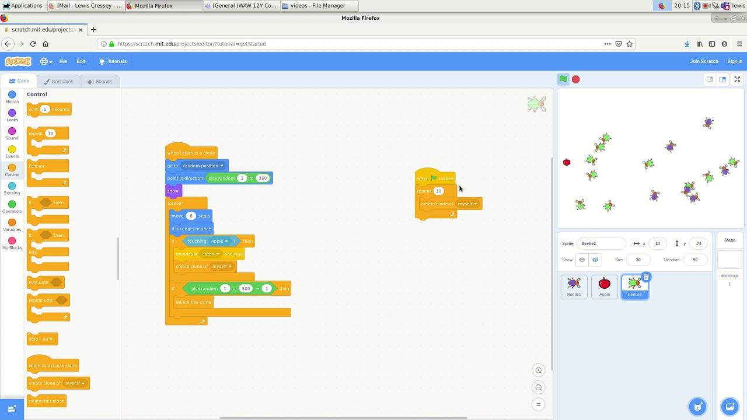Click the sprite Size field

pyautogui.click(x=638, y=260)
